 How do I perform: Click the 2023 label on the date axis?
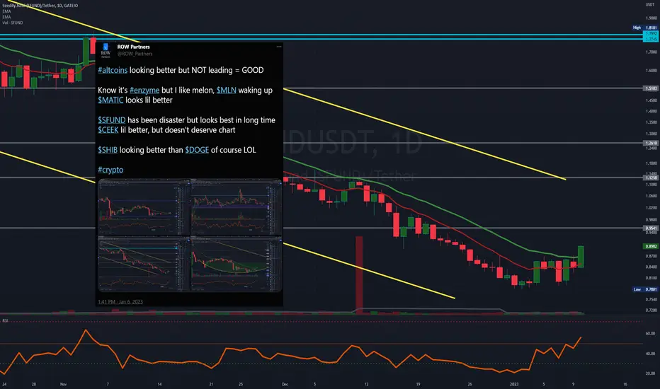click(x=514, y=384)
